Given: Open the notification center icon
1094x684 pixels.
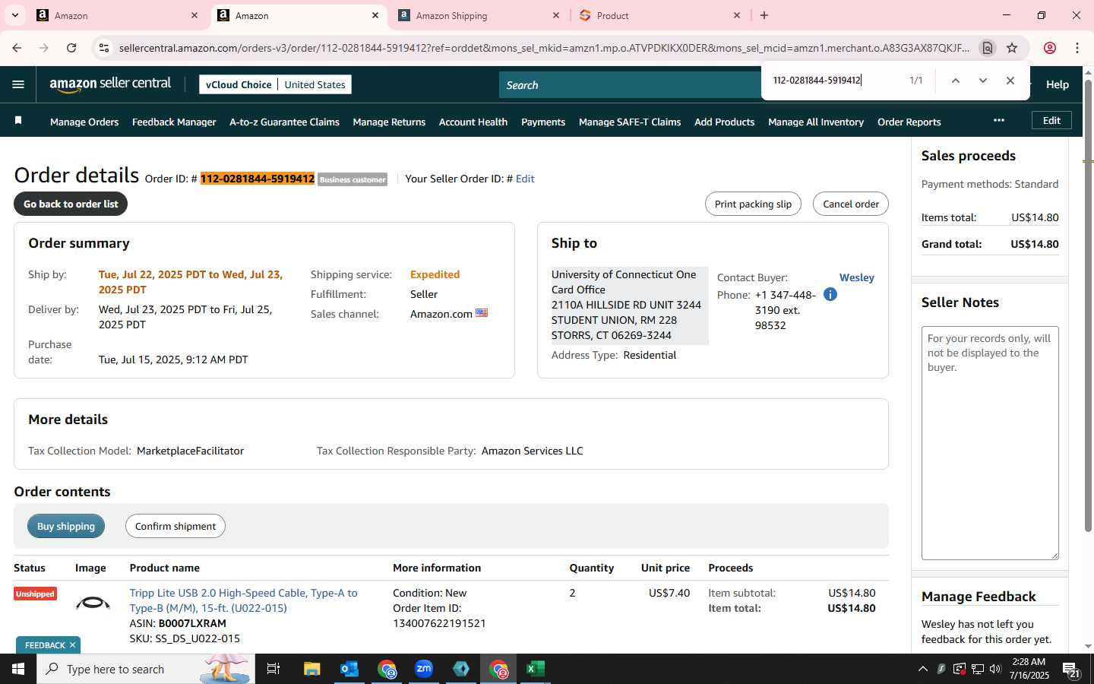Looking at the screenshot, I should (x=1071, y=670).
